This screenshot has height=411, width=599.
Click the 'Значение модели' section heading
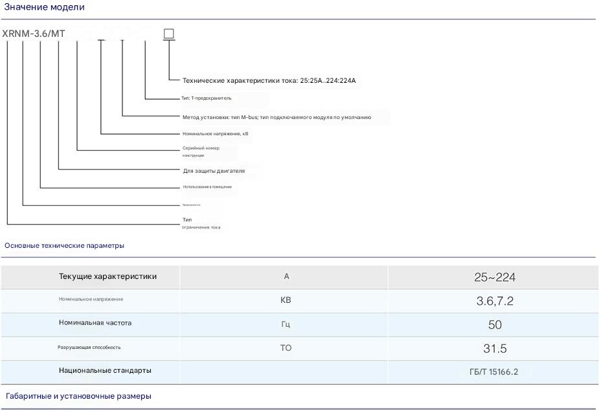[x=44, y=7]
